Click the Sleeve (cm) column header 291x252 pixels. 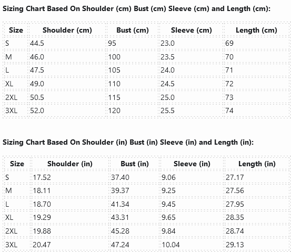192,30
